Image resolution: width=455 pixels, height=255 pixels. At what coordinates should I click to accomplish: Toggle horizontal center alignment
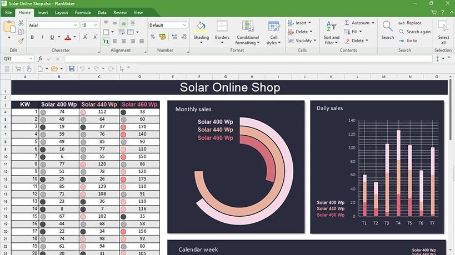(124, 42)
